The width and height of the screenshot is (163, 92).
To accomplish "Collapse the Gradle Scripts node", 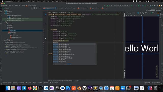I will (x=3, y=41).
